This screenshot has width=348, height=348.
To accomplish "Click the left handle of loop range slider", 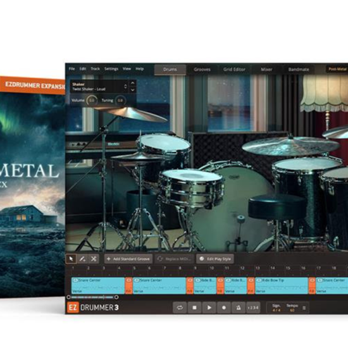I will (68, 297).
